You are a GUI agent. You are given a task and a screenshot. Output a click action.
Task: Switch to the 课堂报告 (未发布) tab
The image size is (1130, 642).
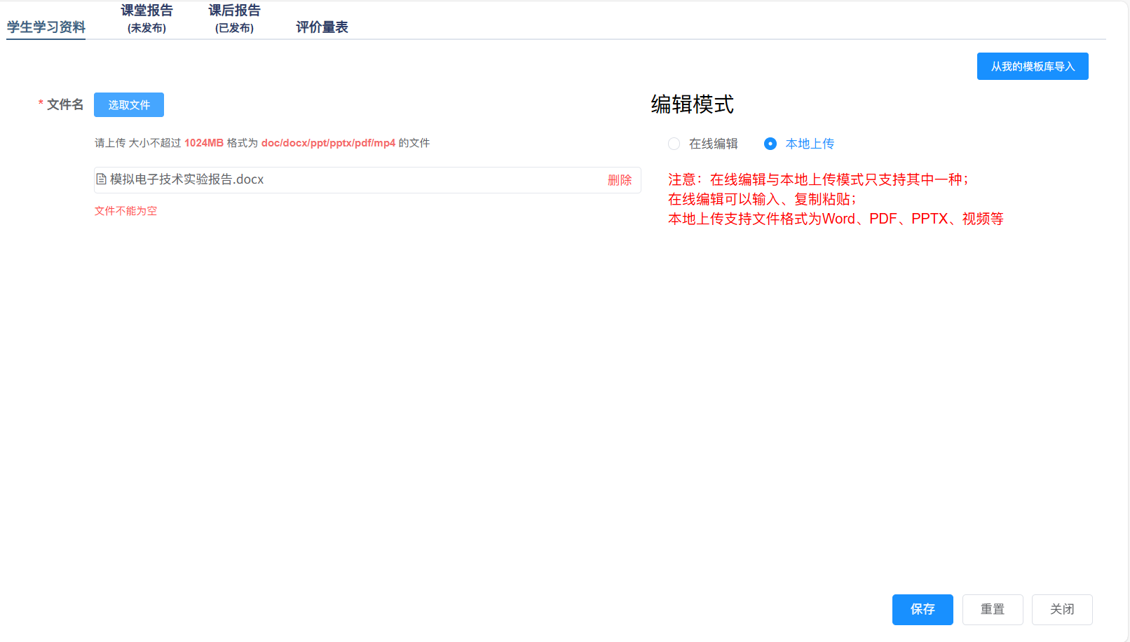(147, 19)
